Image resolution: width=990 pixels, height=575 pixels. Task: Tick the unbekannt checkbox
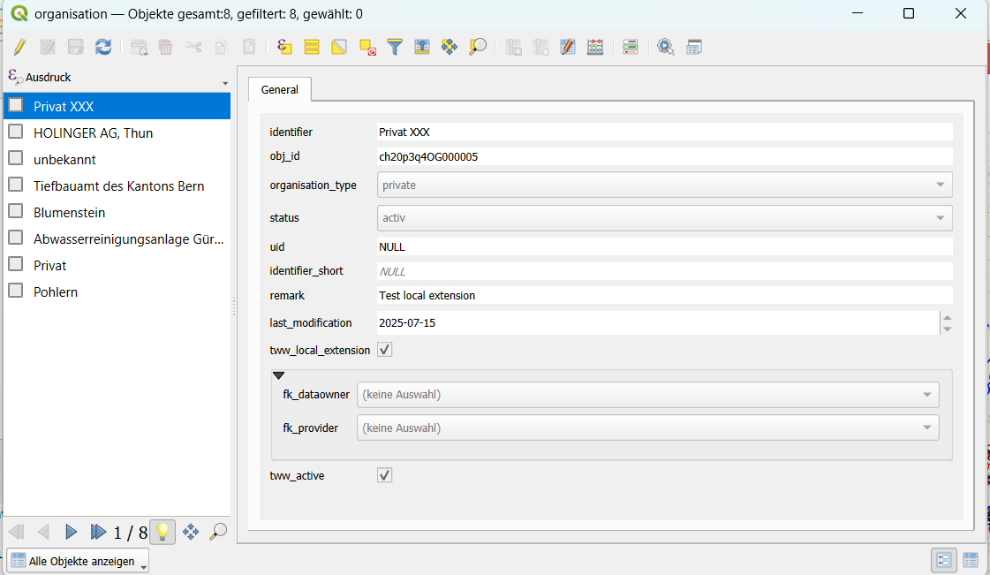(x=16, y=158)
